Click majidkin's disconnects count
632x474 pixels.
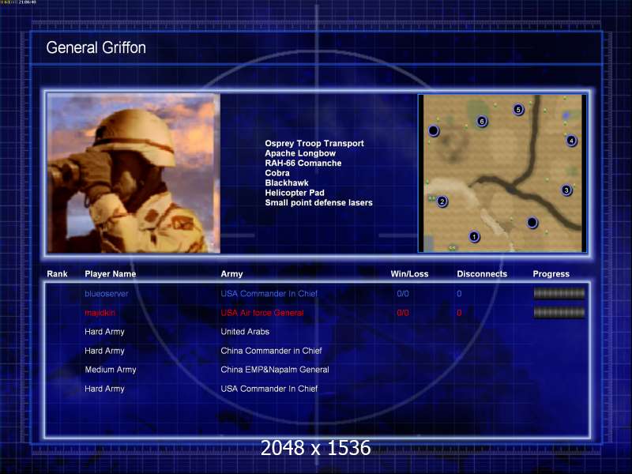click(x=459, y=313)
